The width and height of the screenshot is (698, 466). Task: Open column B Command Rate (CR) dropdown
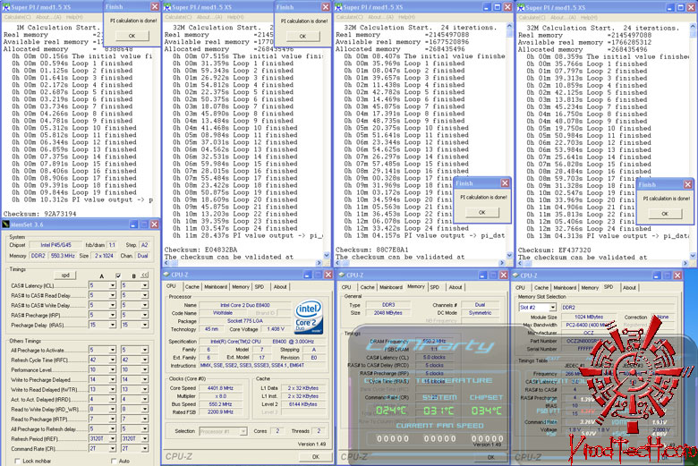click(x=145, y=449)
